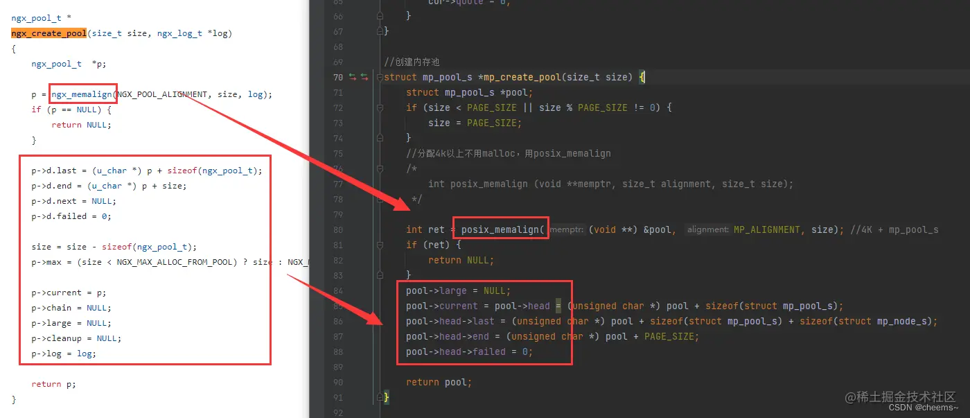Click the fold end marker on line 78
This screenshot has height=418, width=970.
(x=380, y=199)
